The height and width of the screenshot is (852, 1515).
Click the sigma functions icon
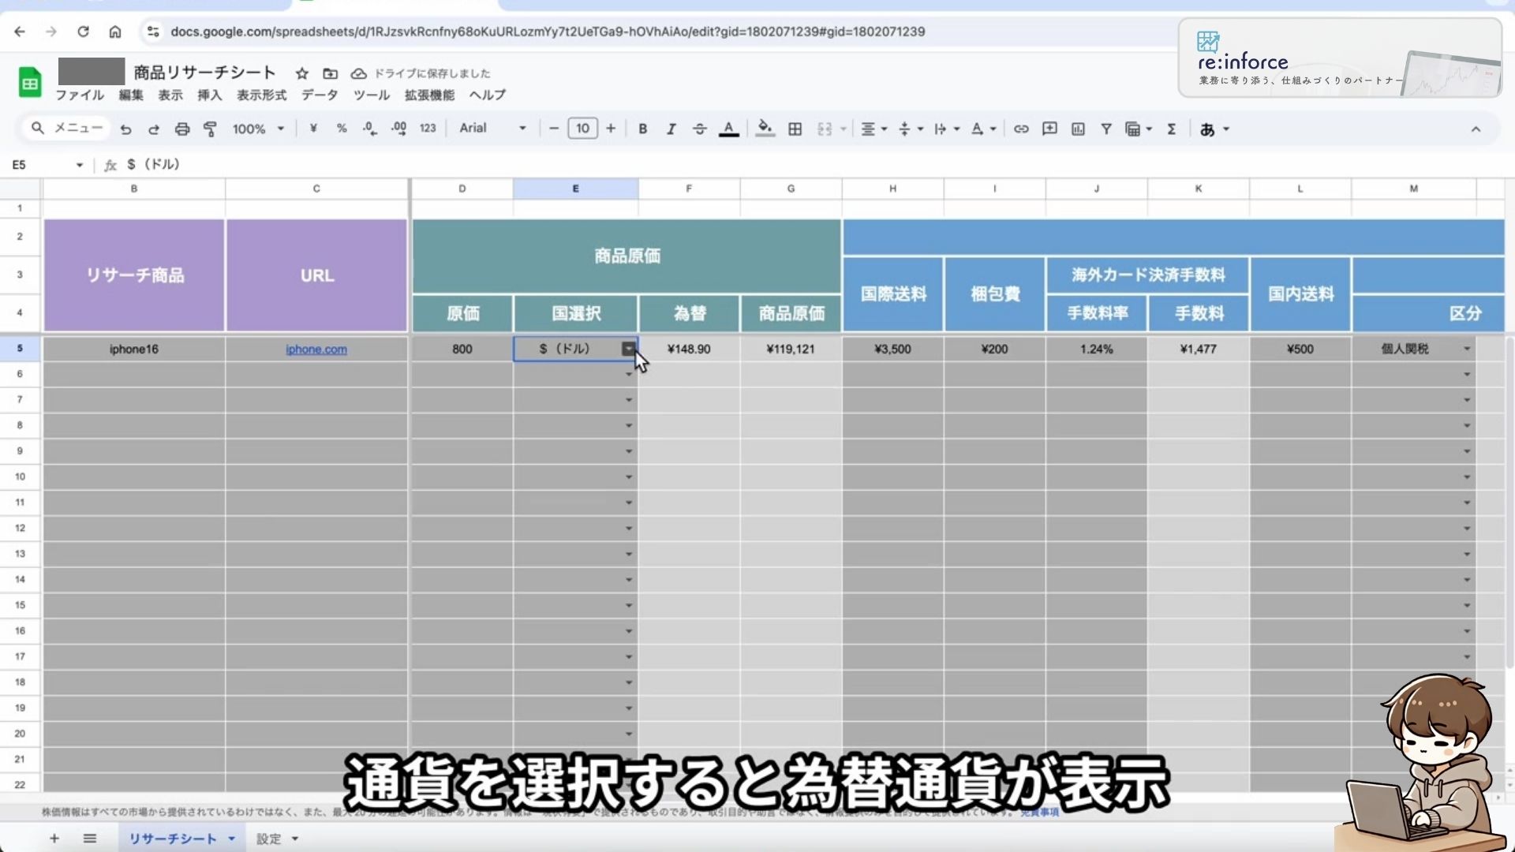pyautogui.click(x=1172, y=129)
